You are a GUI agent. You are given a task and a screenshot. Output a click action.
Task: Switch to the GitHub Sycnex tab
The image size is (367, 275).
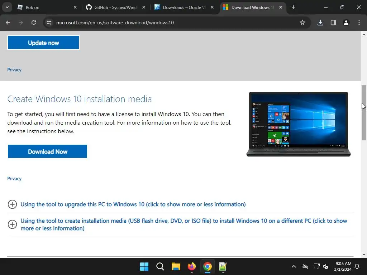(115, 7)
